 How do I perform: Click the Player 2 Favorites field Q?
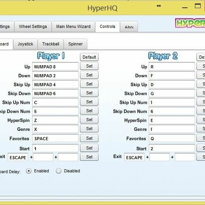(172, 138)
